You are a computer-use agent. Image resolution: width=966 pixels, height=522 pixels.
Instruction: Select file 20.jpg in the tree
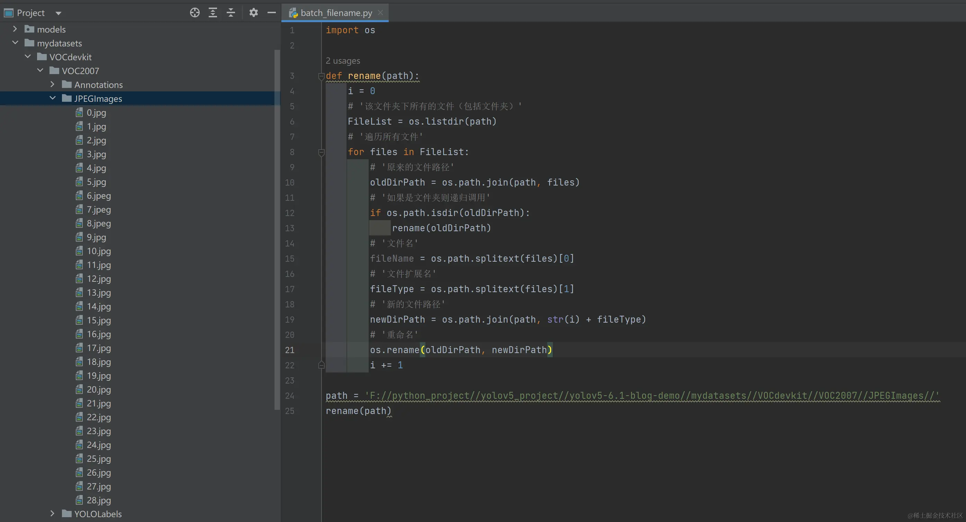pos(99,390)
